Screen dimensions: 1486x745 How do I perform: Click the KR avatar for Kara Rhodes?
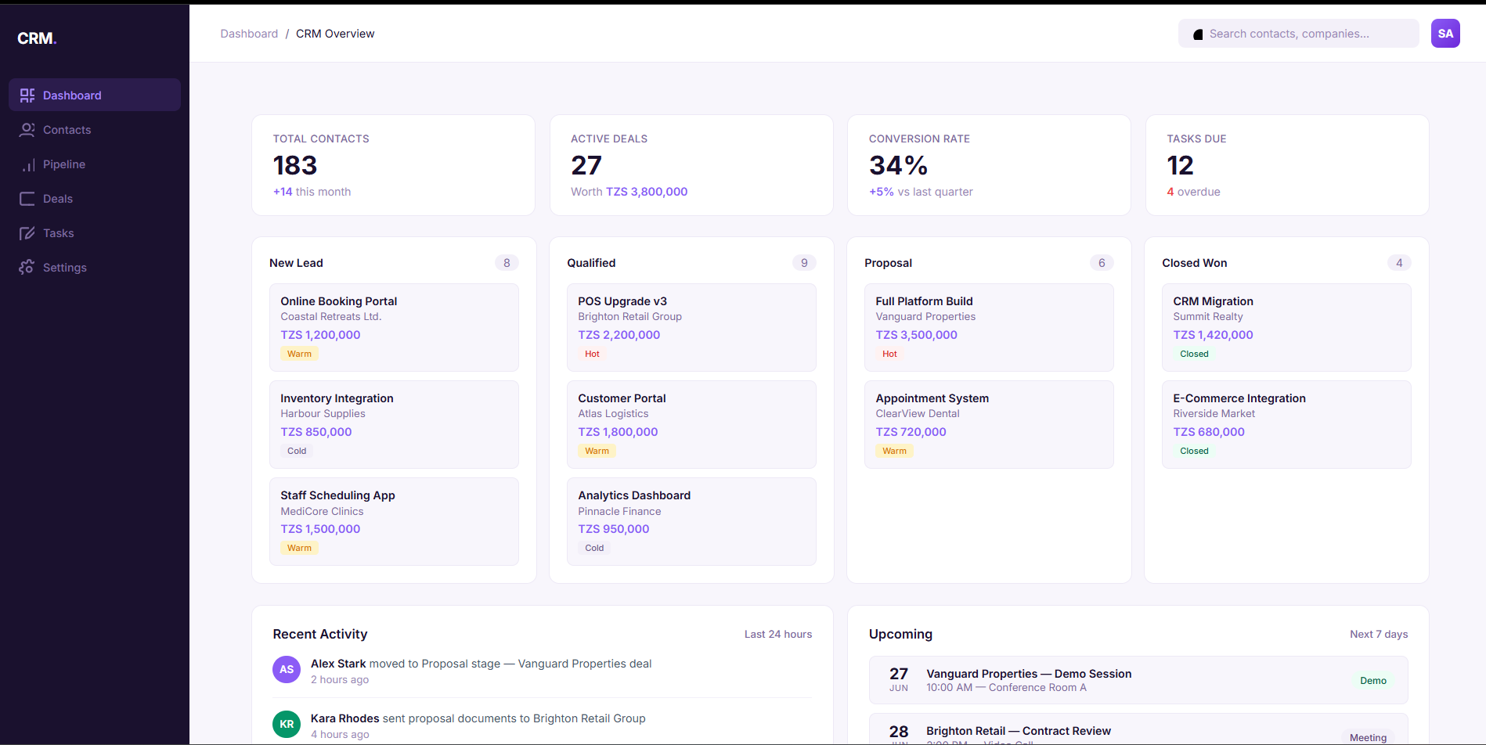click(x=287, y=725)
